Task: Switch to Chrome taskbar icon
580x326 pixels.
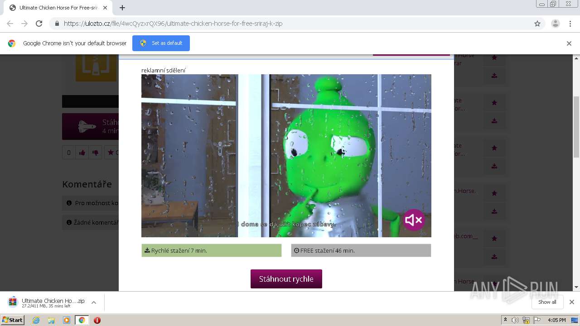Action: pyautogui.click(x=82, y=320)
